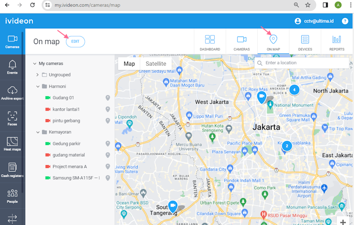
Task: Collapse the My cameras tree
Action: (x=34, y=64)
